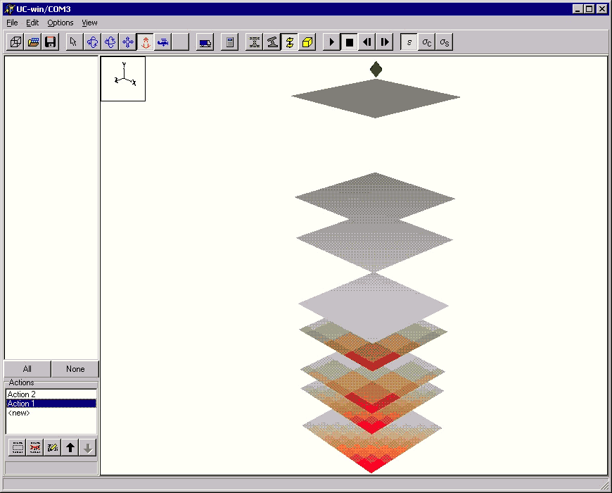Toggle the σc concrete stress display
The width and height of the screenshot is (612, 493).
tap(426, 42)
